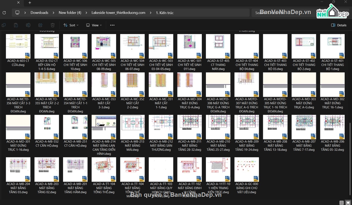Click the This PC monitor icon
This screenshot has width=352, height=205.
coord(17,13)
